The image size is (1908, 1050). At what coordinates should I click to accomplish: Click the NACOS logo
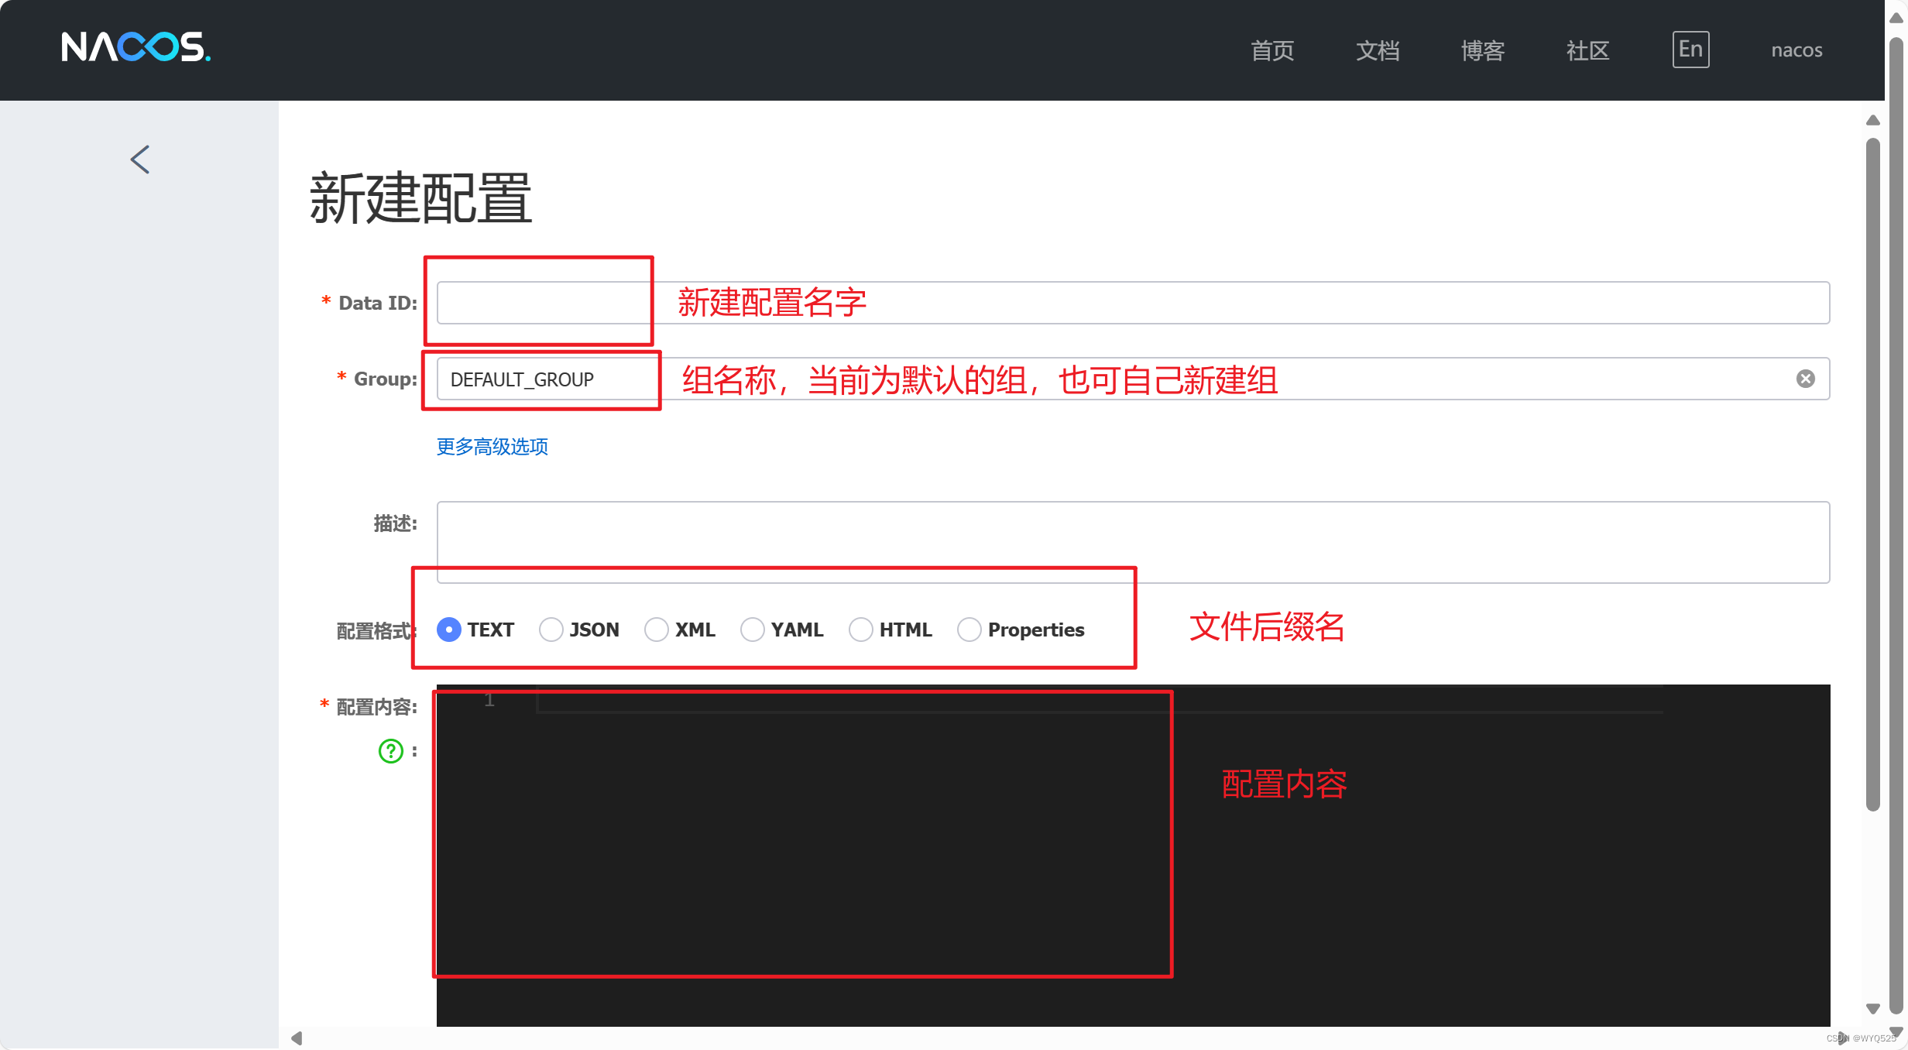(x=135, y=47)
